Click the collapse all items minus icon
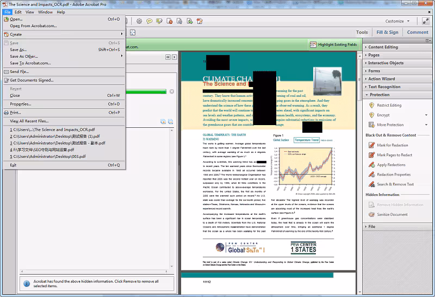This screenshot has height=297, width=435. click(170, 122)
